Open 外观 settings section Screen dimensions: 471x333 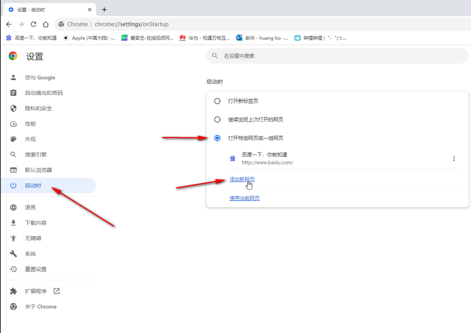(x=48, y=139)
